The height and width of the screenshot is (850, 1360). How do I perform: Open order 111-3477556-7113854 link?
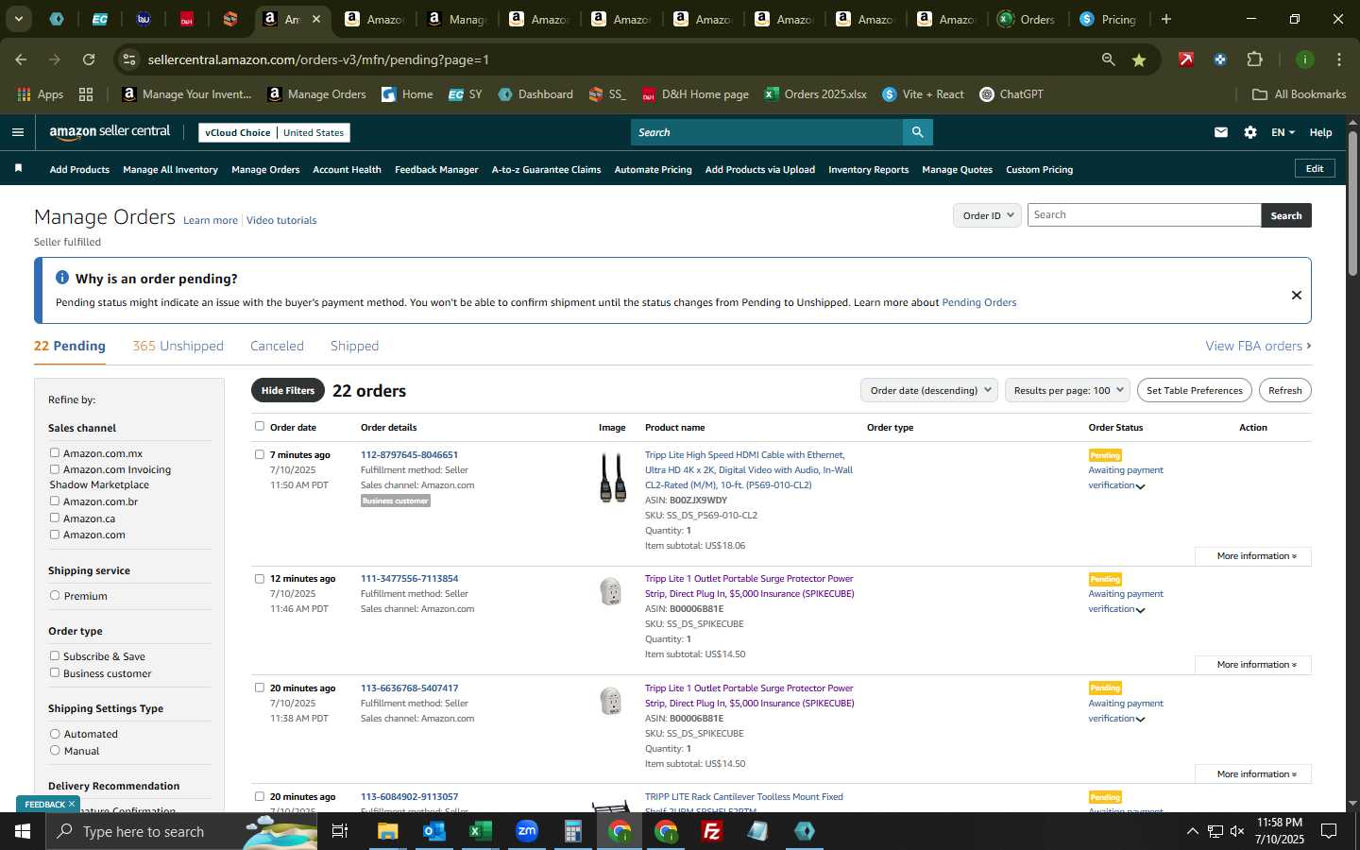pyautogui.click(x=409, y=579)
